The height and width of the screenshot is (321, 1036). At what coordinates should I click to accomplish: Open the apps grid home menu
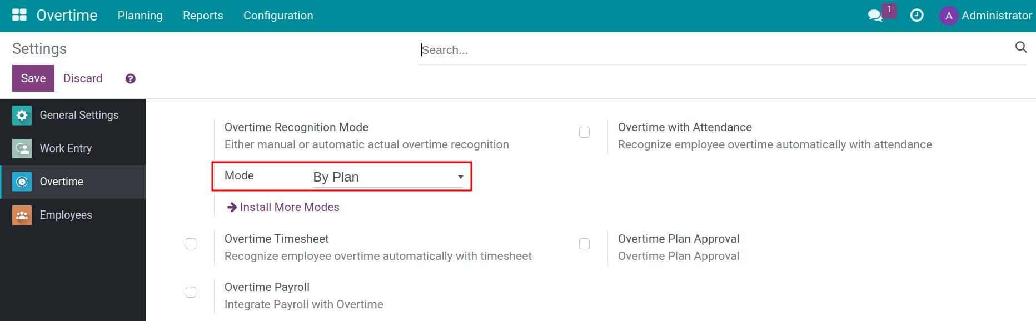(x=19, y=15)
